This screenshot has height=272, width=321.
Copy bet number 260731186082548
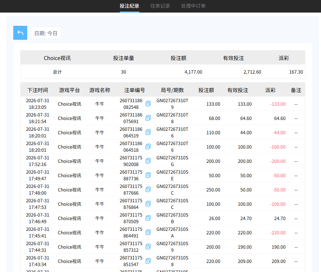[148, 104]
